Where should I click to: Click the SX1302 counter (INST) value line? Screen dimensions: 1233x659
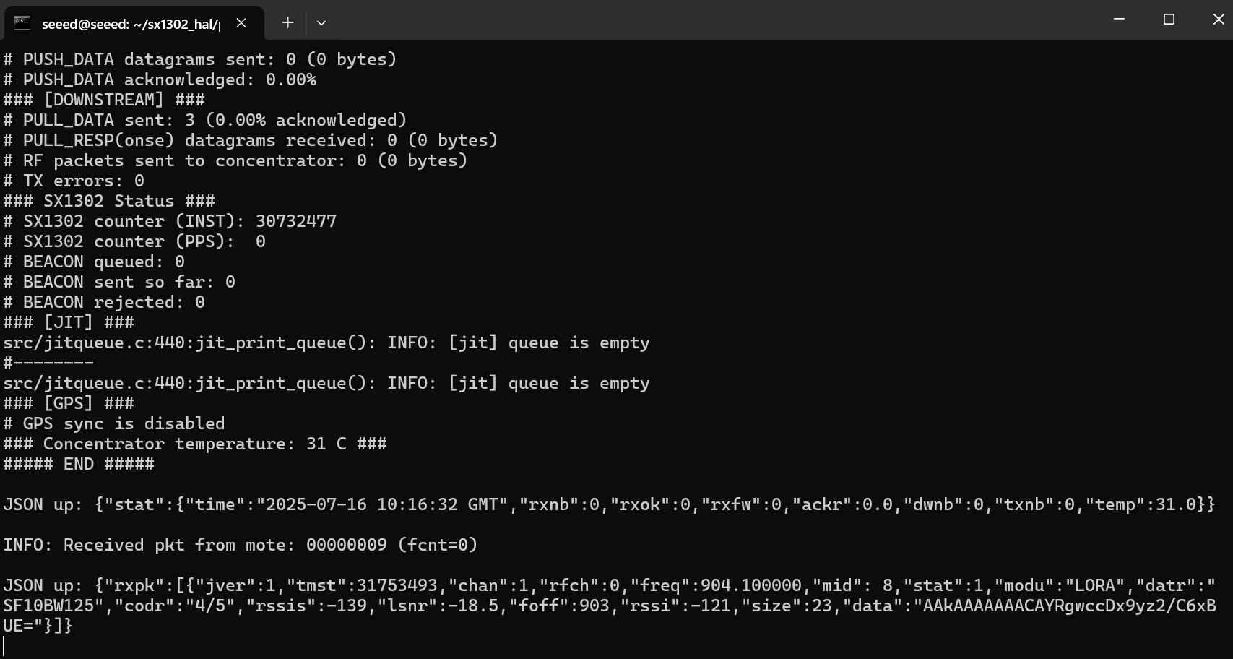pyautogui.click(x=170, y=221)
